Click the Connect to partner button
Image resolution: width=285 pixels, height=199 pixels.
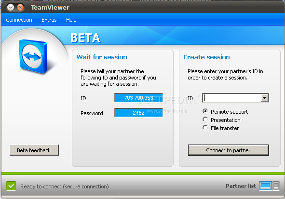[x=229, y=150]
